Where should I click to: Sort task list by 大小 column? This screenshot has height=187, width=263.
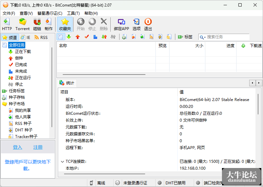[187, 45]
